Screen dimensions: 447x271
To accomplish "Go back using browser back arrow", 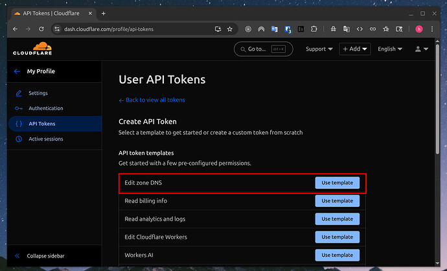I will point(15,29).
